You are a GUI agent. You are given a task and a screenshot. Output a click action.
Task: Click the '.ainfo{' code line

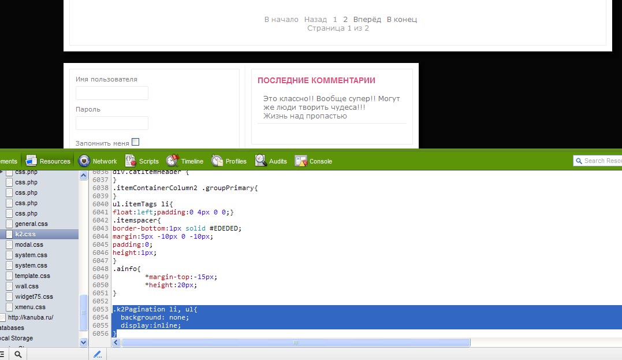(x=126, y=269)
